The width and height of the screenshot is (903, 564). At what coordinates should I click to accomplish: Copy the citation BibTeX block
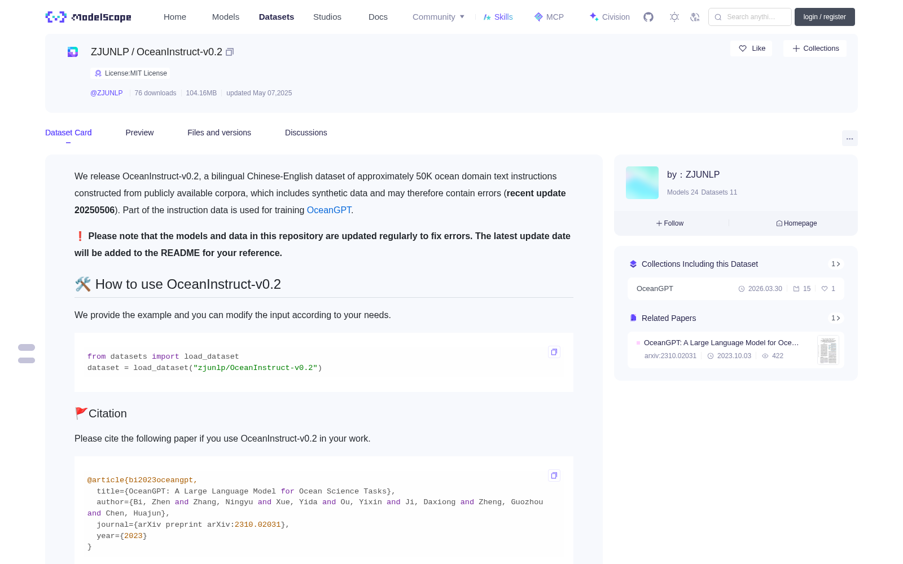click(x=554, y=475)
